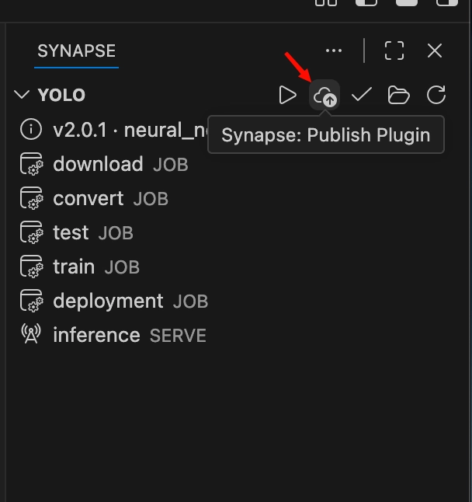Collapse the YOLO section
This screenshot has height=502, width=472.
tap(22, 95)
